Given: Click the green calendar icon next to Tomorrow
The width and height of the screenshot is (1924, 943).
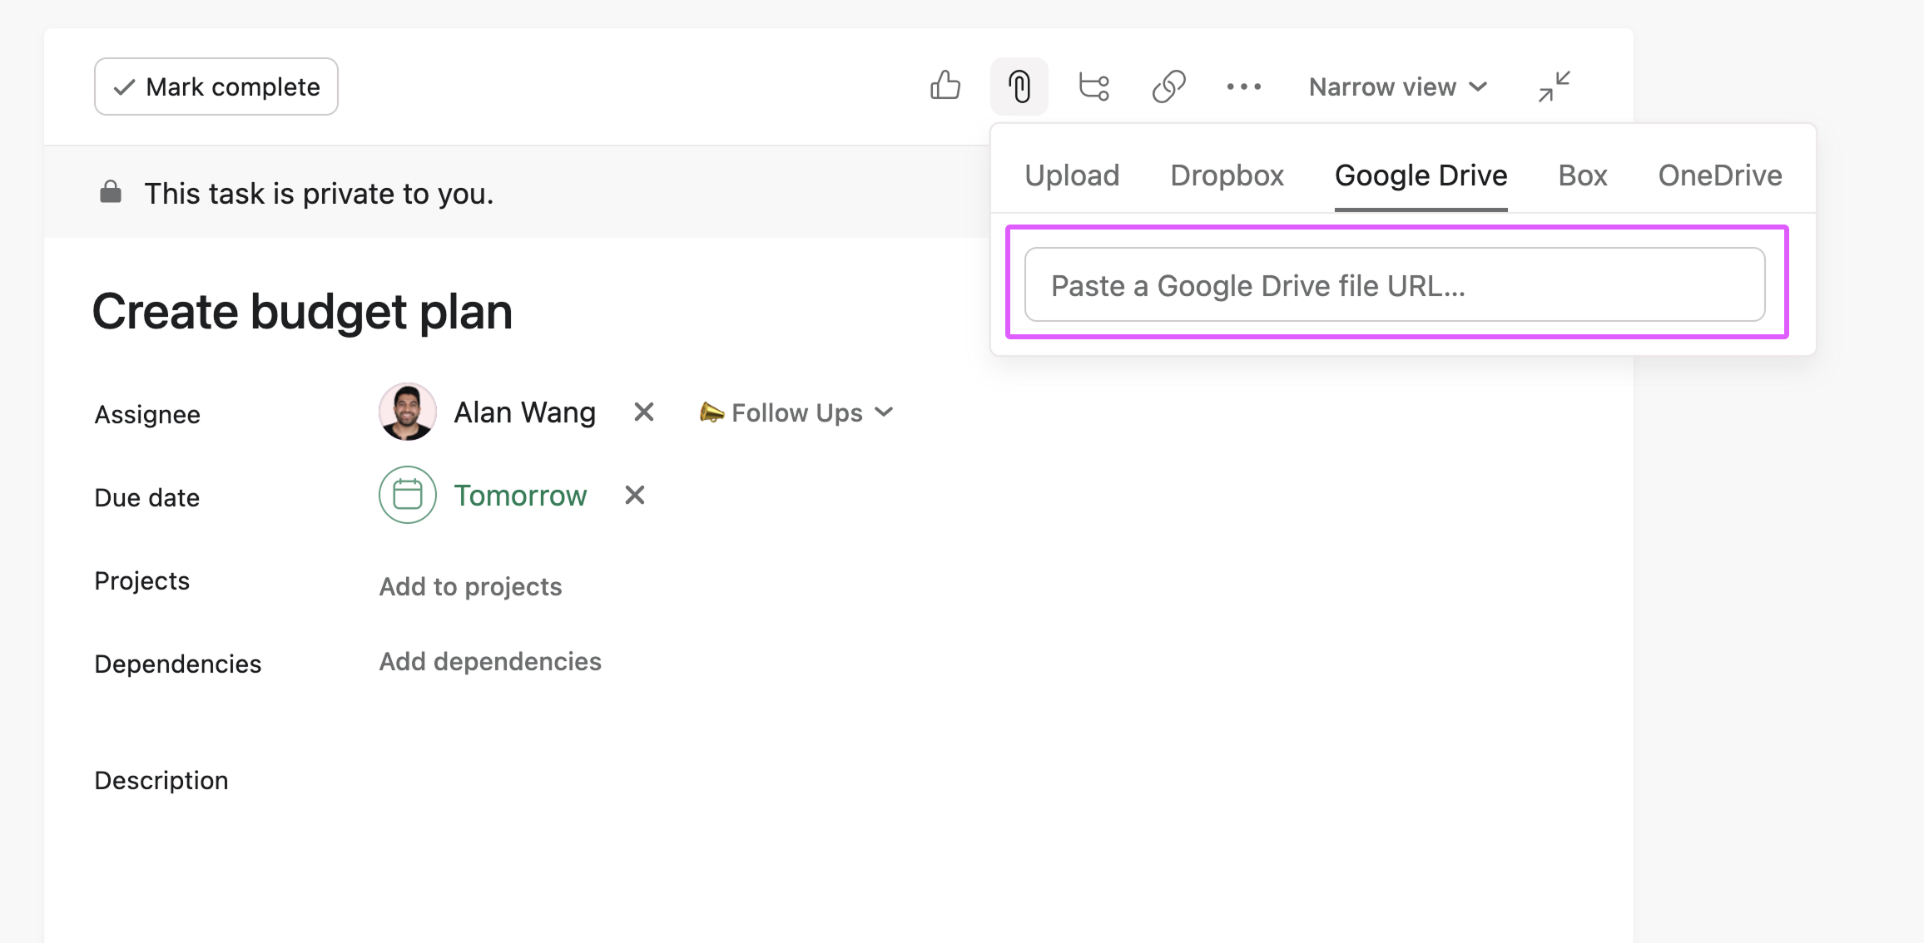Looking at the screenshot, I should [x=407, y=495].
